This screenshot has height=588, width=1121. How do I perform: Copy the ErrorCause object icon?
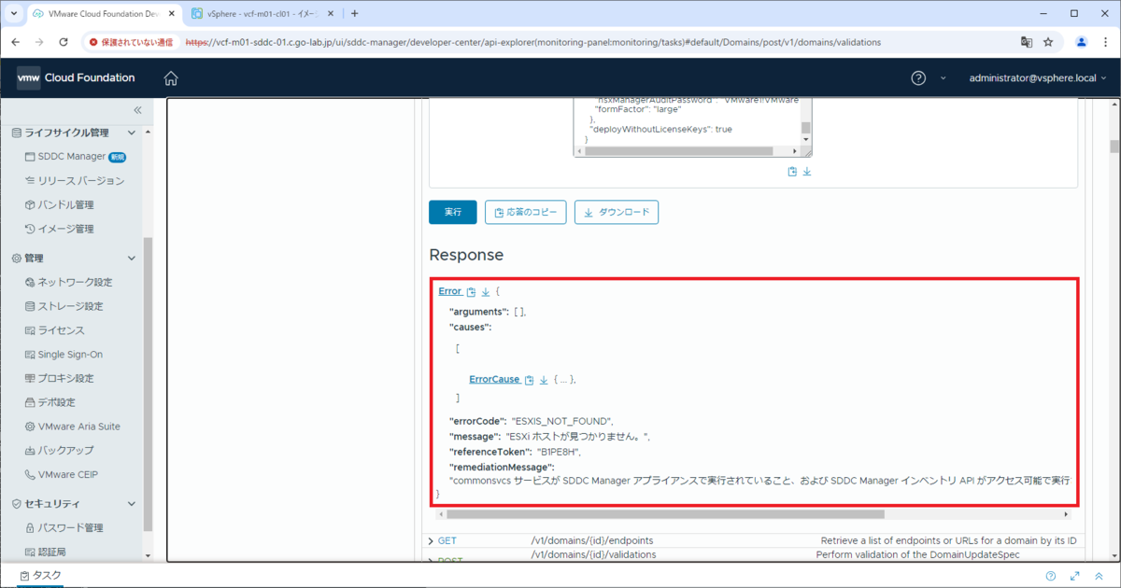pos(529,380)
